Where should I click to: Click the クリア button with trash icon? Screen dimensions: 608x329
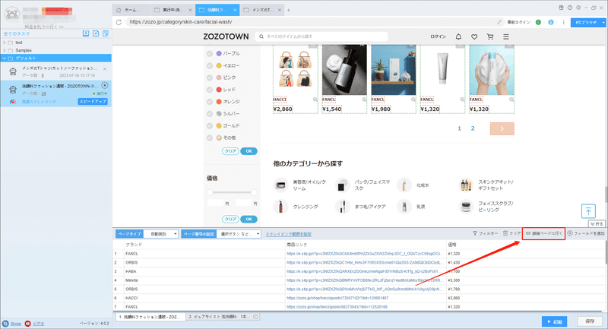511,233
